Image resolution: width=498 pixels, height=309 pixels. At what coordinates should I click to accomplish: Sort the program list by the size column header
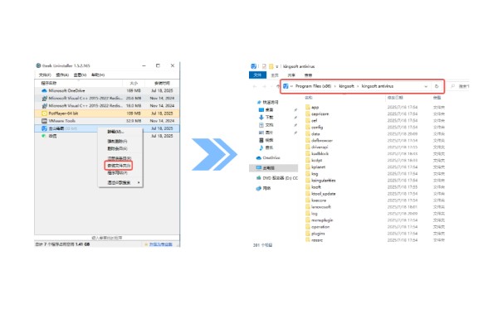134,83
